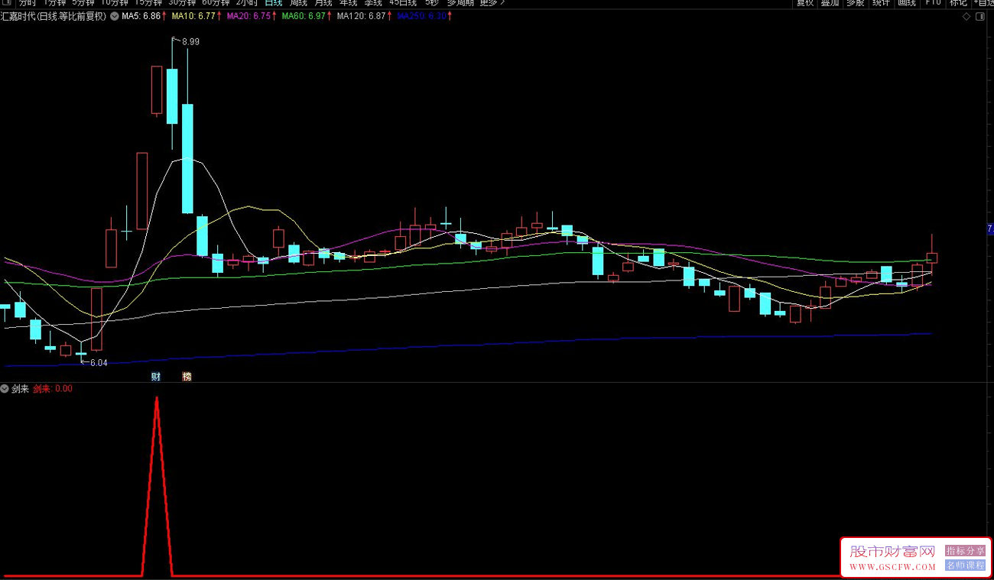Click the blue price tag on right axis
994x580 pixels.
[x=990, y=228]
